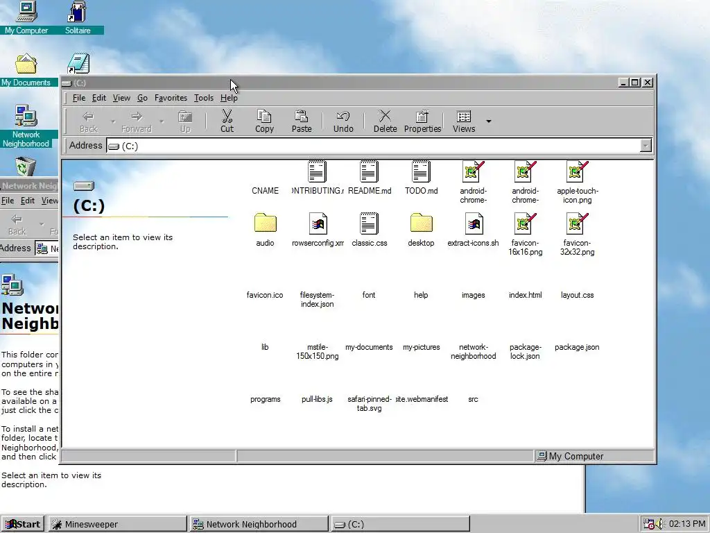Click the C: Address input field
Screen dimensions: 710x533
(x=374, y=146)
